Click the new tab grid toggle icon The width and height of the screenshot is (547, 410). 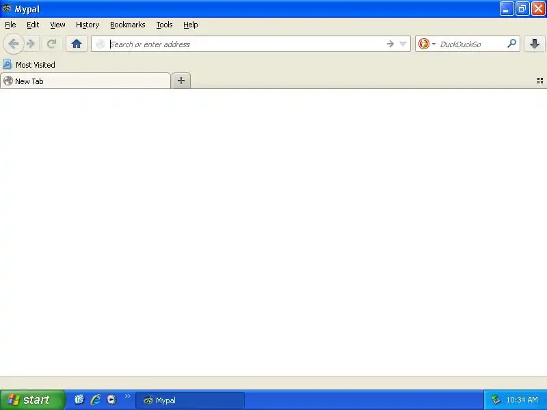539,81
